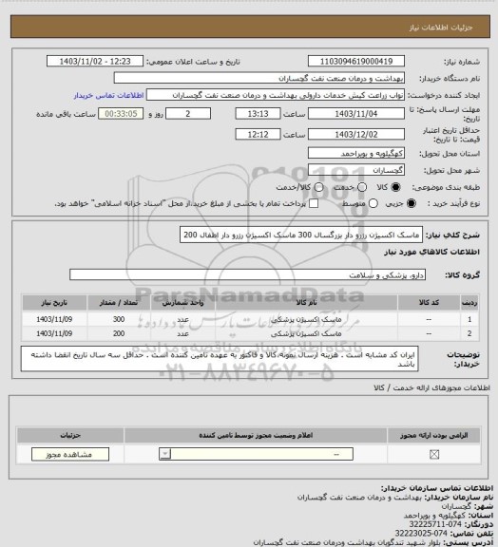Viewport: 498px width, 547px height.
Task: Select the متوسط purchase type radio
Action: pyautogui.click(x=373, y=203)
